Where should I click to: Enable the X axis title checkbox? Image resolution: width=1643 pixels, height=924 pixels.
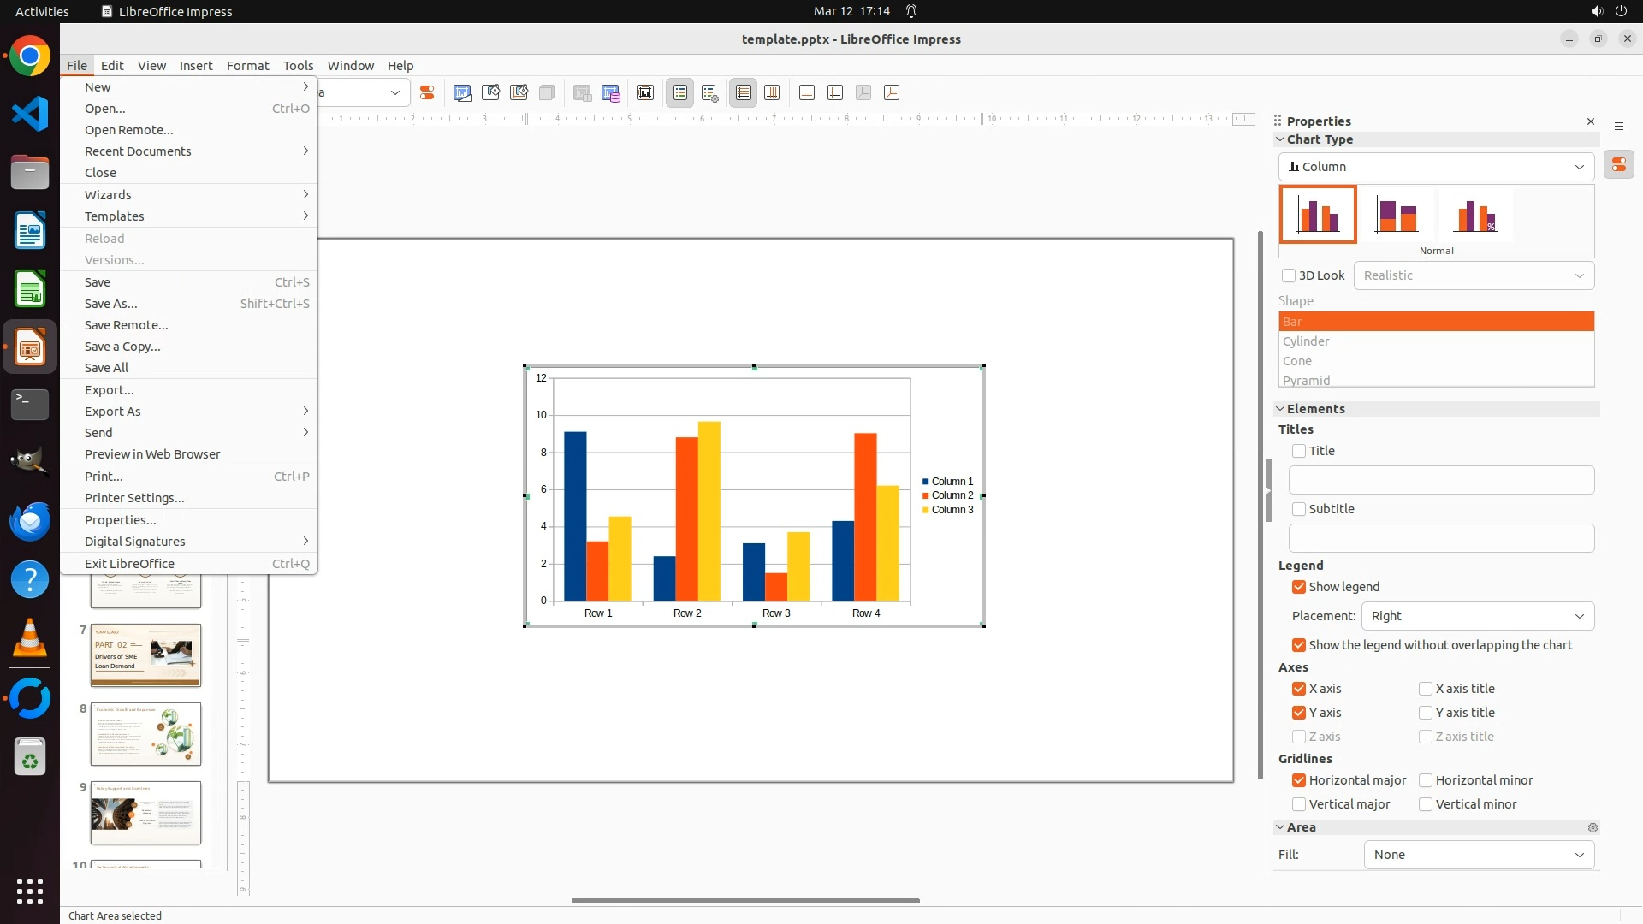coord(1426,689)
